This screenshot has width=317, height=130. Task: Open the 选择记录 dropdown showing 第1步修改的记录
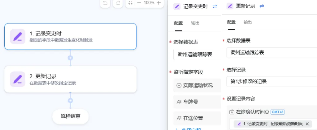tap(271, 82)
